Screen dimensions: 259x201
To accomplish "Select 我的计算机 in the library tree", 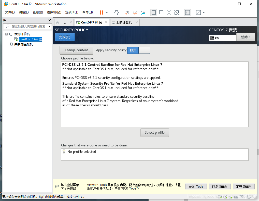I will (22, 34).
